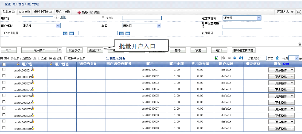
Task: Collapse the query panel with the up arrow
Action: tap(300, 44)
